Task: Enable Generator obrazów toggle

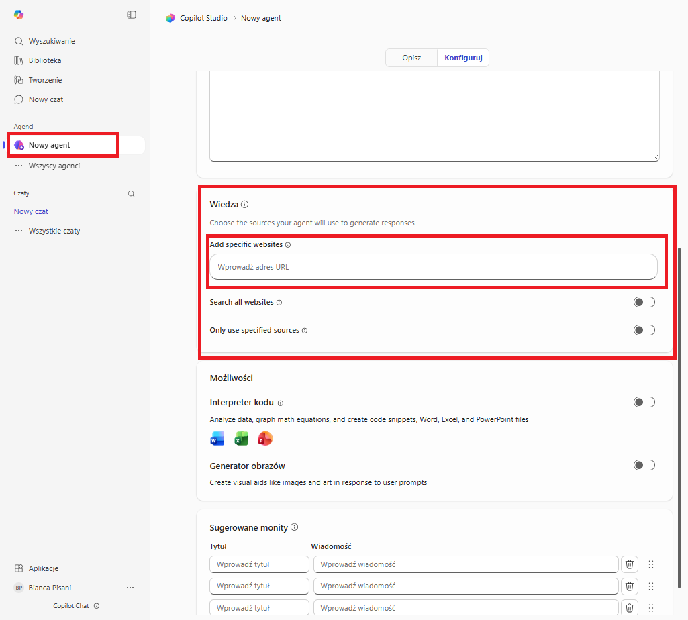Action: click(644, 465)
